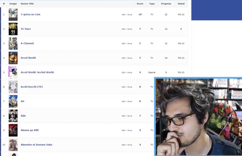Expand More for the 91 Days entry

(130, 29)
